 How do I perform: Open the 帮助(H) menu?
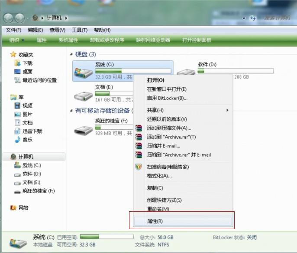[102, 30]
